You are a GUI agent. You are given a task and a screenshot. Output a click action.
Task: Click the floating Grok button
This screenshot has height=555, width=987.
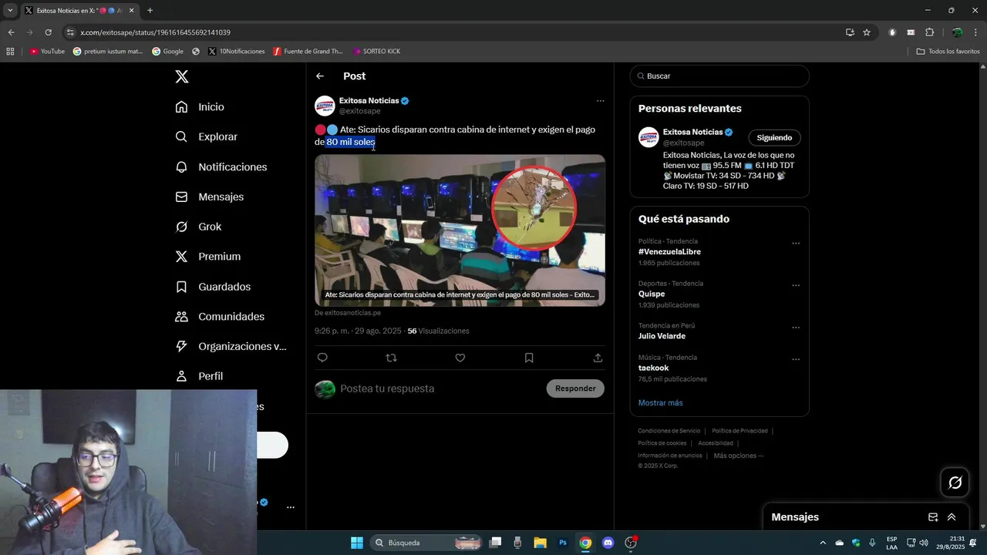point(955,483)
